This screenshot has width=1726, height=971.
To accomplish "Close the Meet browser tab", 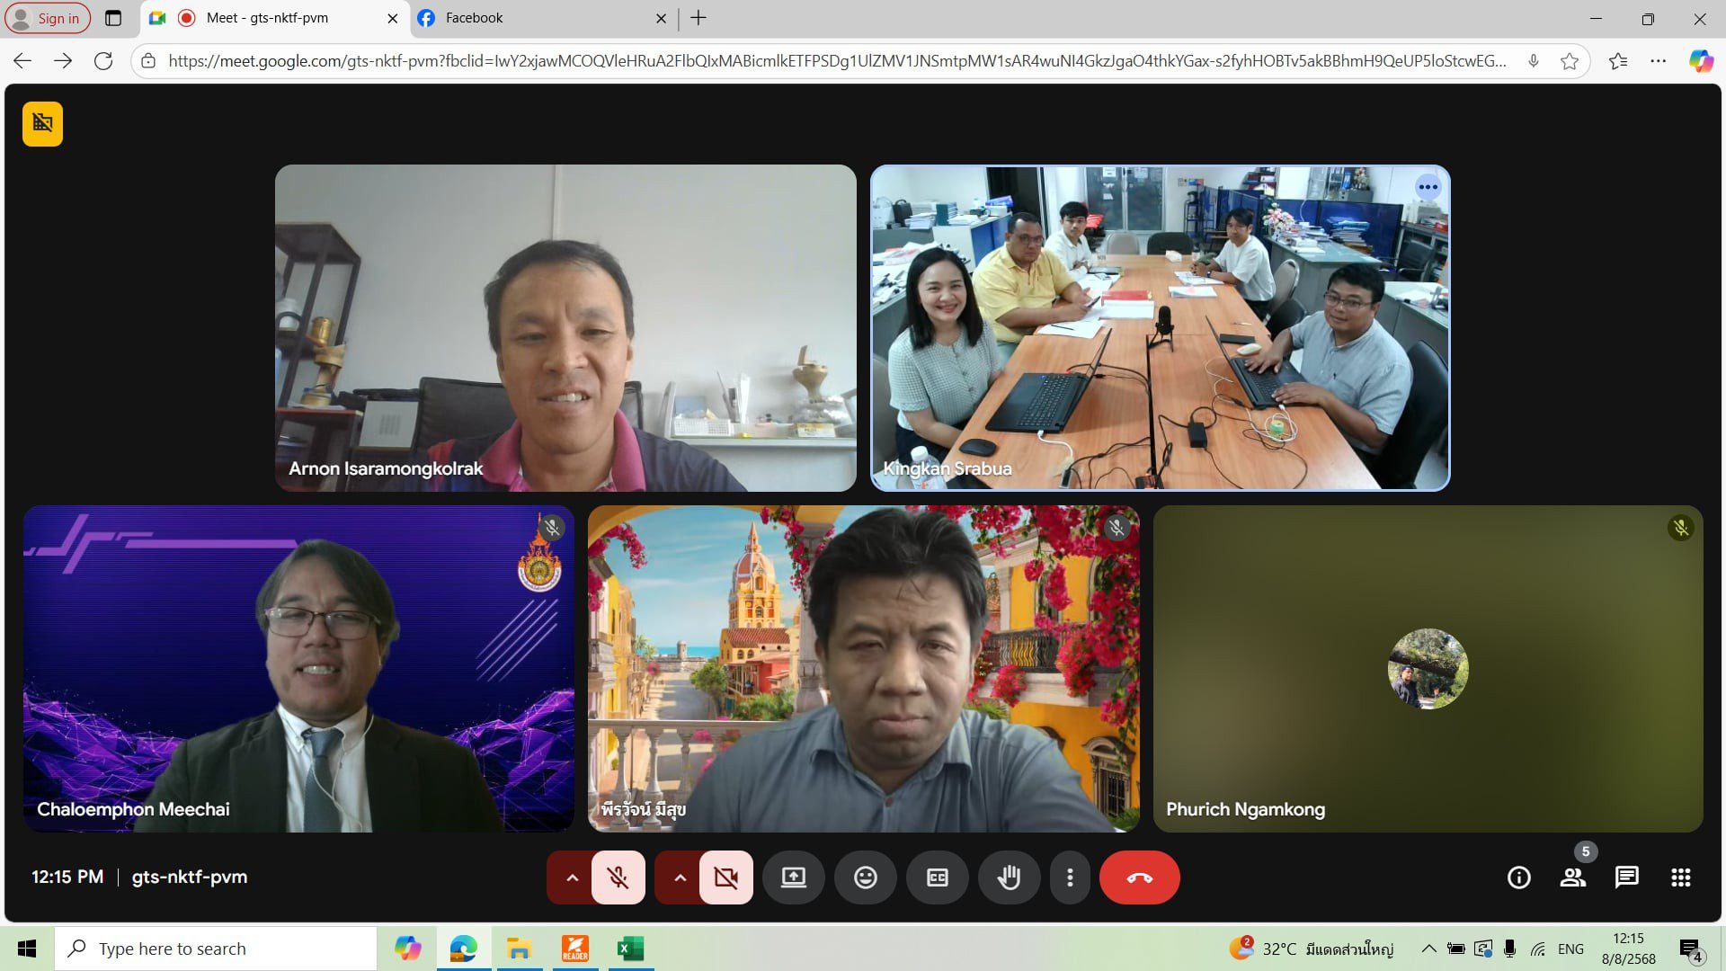I will pyautogui.click(x=392, y=18).
